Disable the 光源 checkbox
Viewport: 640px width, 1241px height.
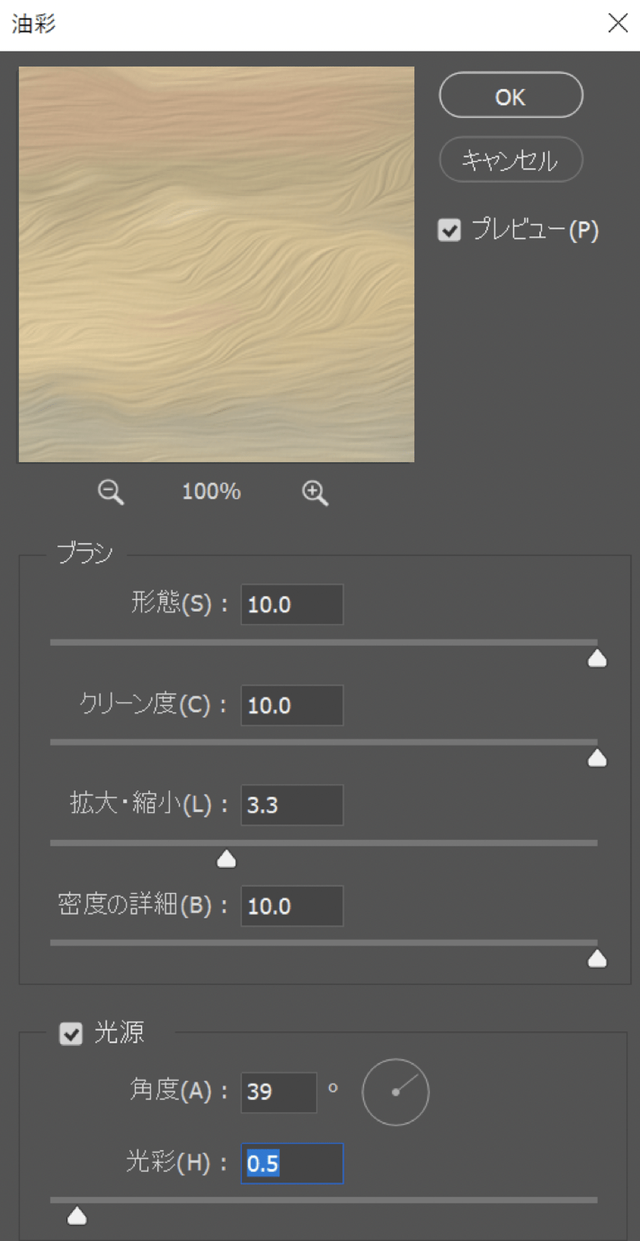pyautogui.click(x=70, y=1033)
